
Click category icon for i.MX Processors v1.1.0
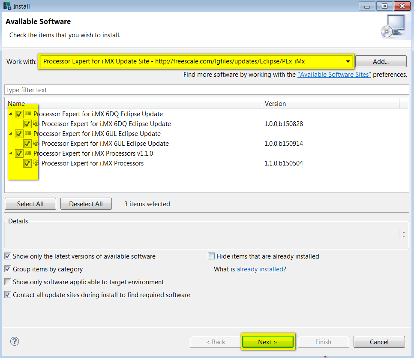click(x=28, y=153)
